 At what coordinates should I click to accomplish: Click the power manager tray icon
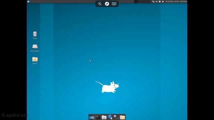159,1
